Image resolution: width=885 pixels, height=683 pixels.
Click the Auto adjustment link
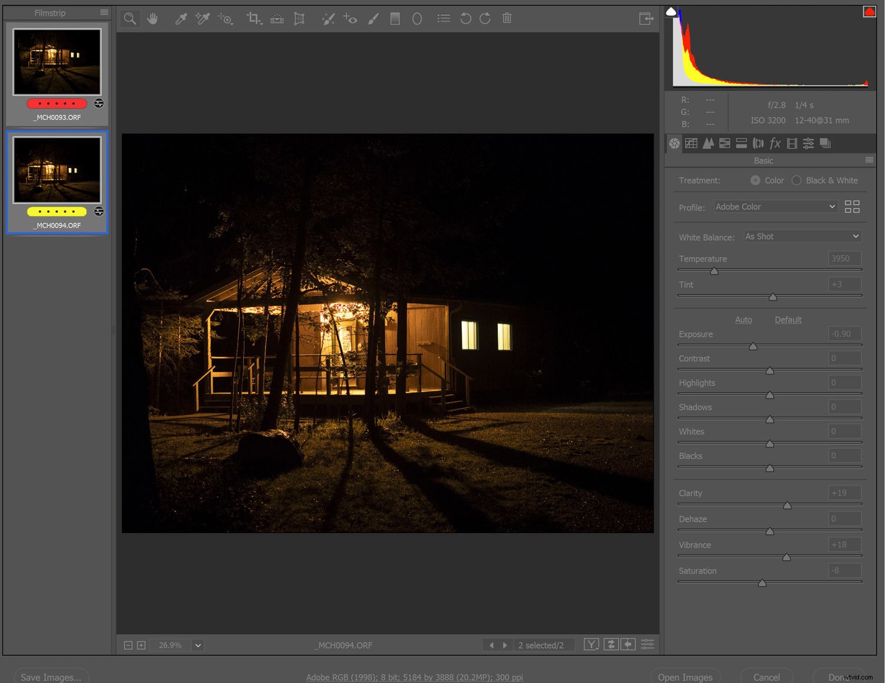click(743, 320)
